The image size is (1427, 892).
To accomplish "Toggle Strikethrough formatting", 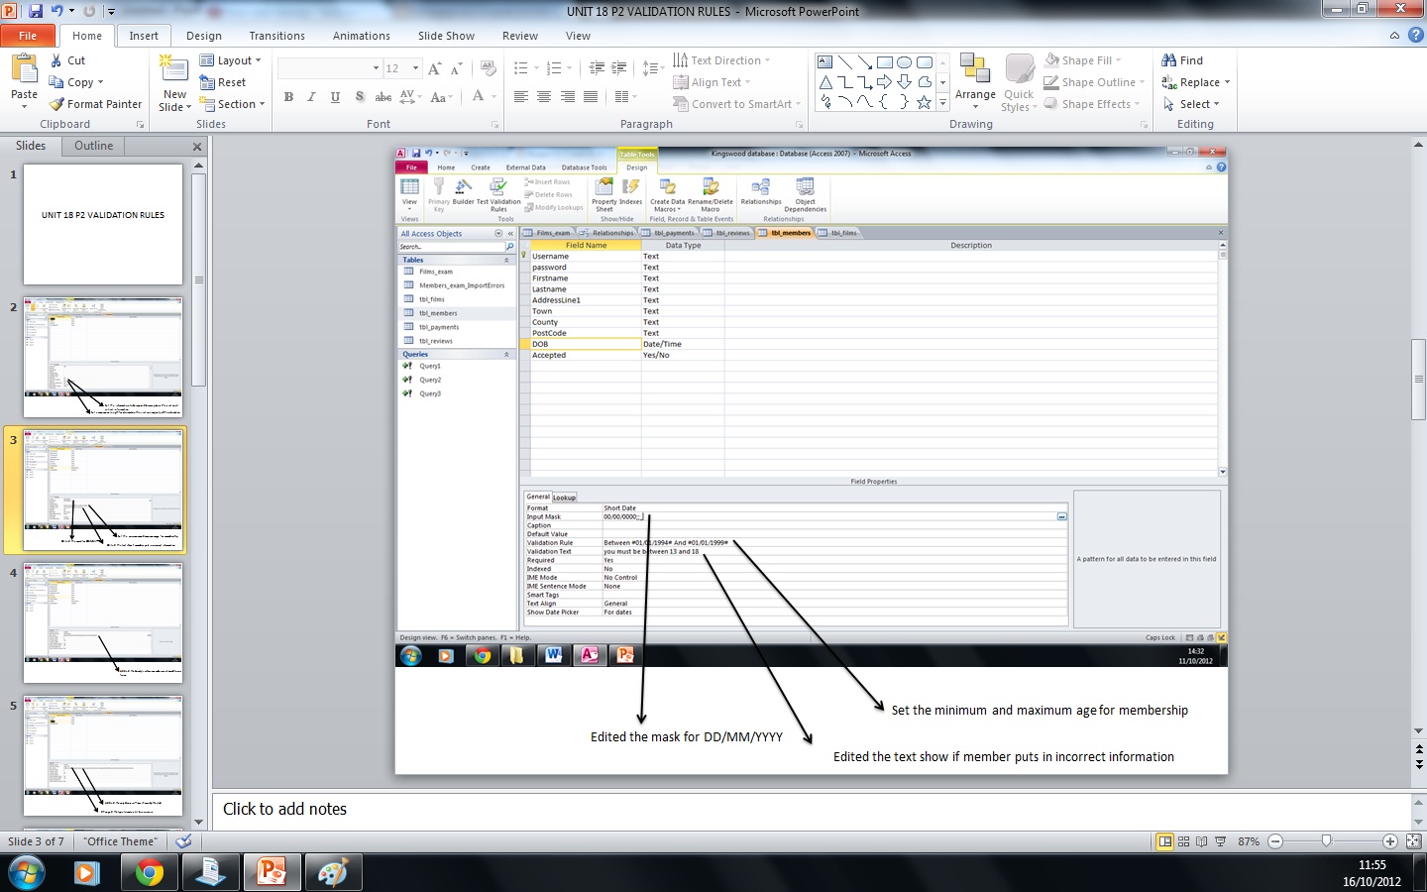I will pyautogui.click(x=383, y=97).
